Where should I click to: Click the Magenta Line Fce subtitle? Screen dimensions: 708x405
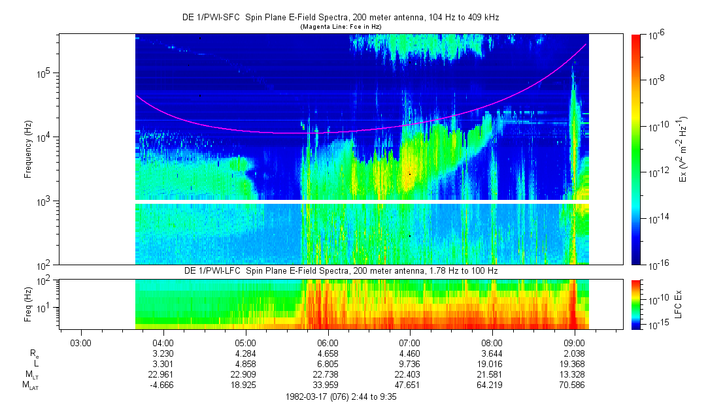coord(340,27)
